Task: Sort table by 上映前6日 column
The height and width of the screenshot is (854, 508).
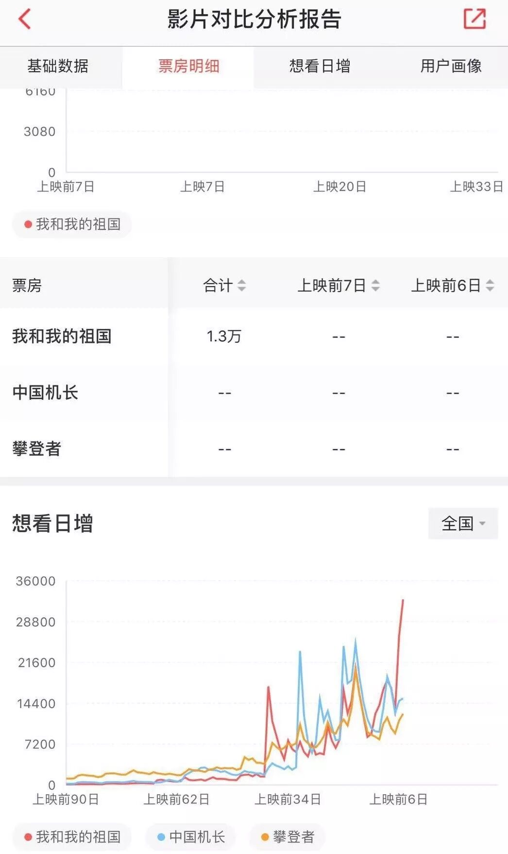Action: (453, 285)
